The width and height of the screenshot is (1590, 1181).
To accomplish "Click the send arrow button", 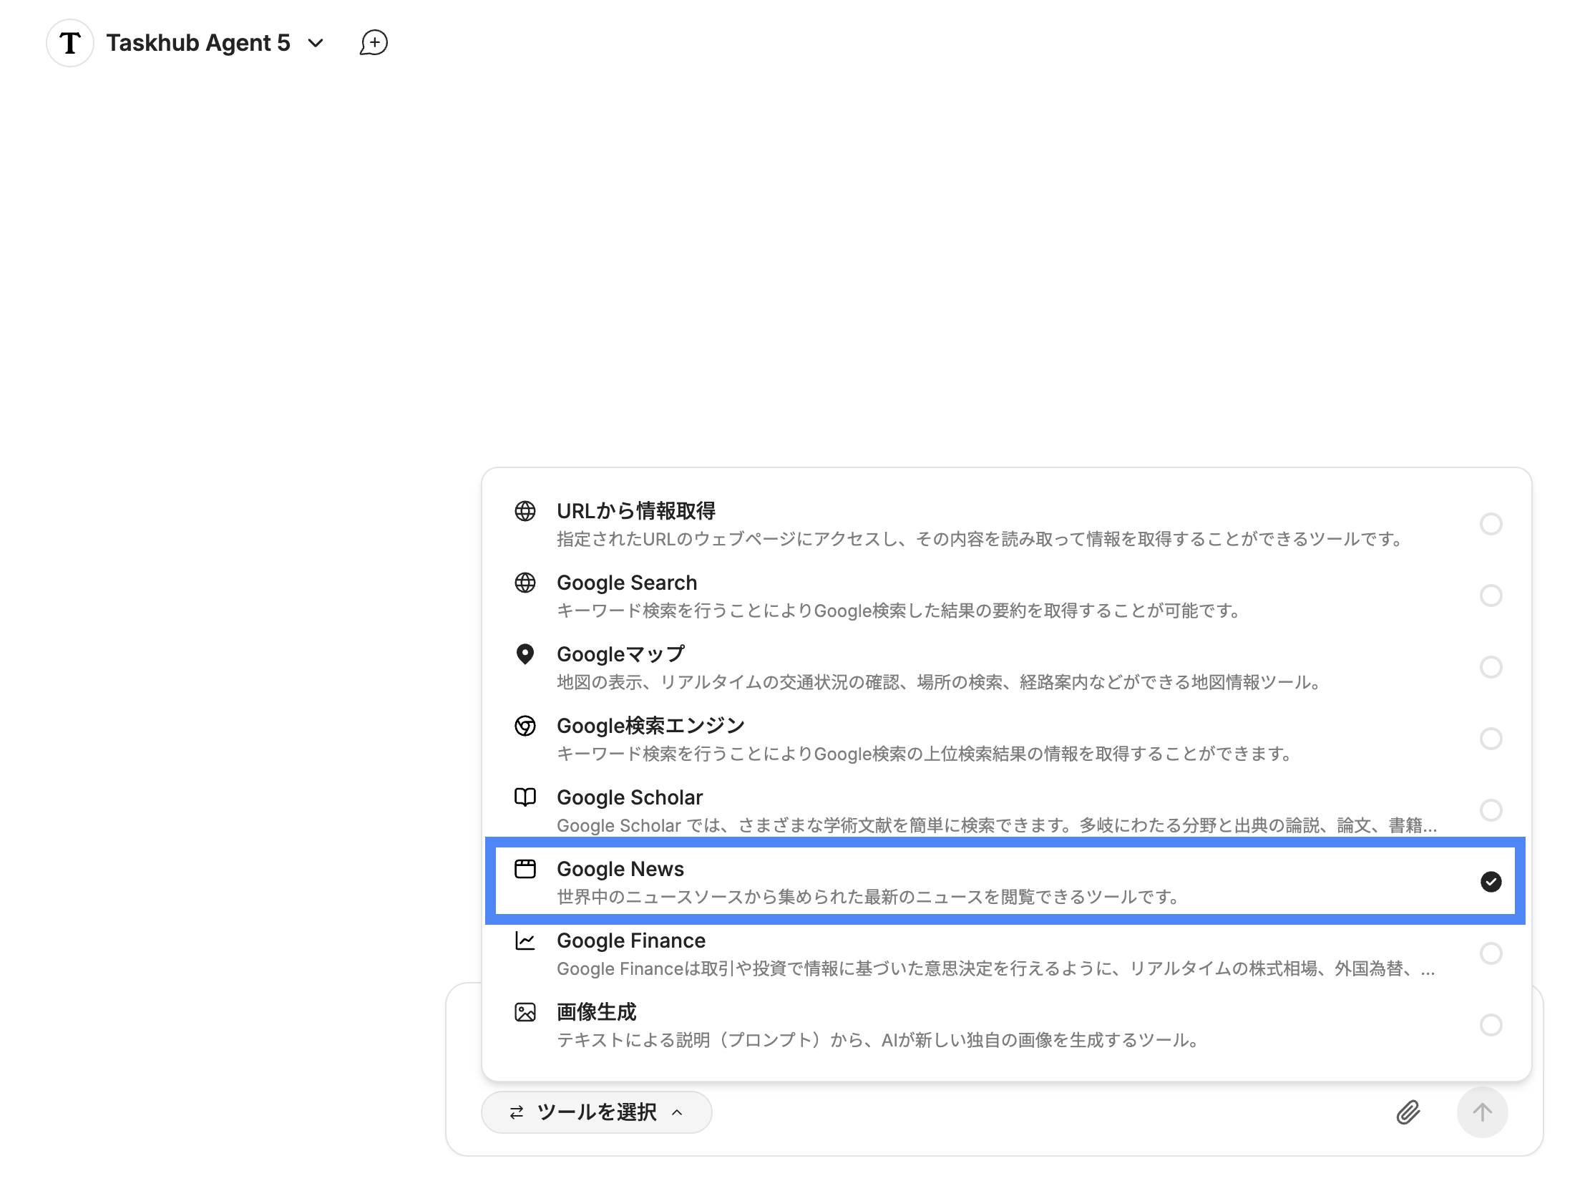I will (1482, 1112).
